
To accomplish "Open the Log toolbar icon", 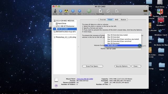I will pyautogui.click(x=145, y=11).
